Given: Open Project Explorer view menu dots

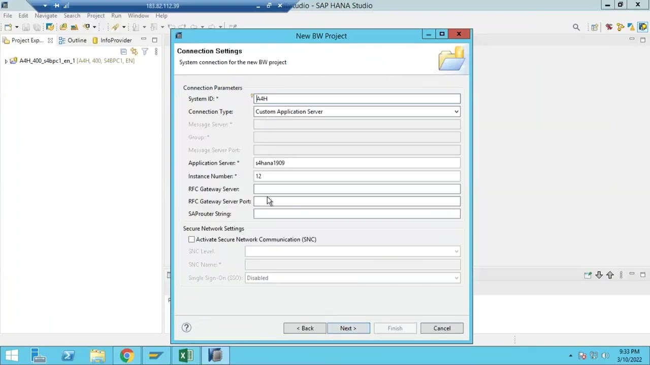Looking at the screenshot, I should (x=156, y=51).
